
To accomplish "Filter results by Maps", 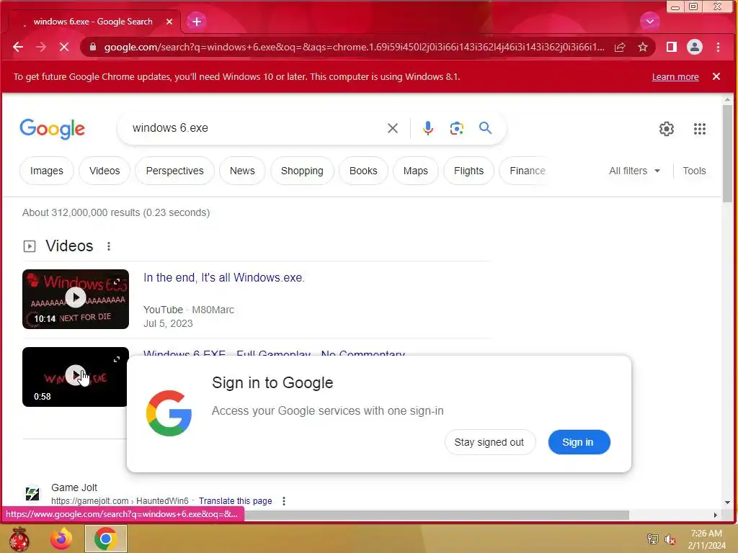I will click(416, 171).
